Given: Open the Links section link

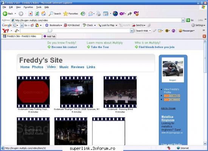Looking at the screenshot, I should (x=91, y=67).
